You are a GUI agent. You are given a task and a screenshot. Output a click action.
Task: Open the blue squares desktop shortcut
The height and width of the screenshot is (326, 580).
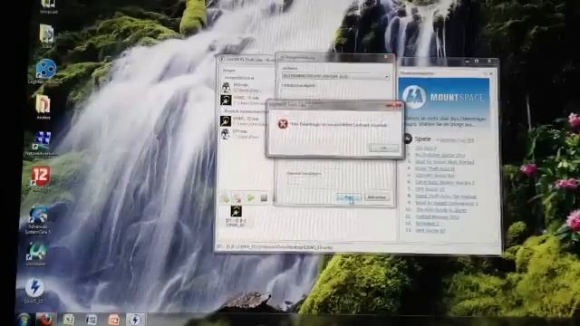[x=42, y=143]
